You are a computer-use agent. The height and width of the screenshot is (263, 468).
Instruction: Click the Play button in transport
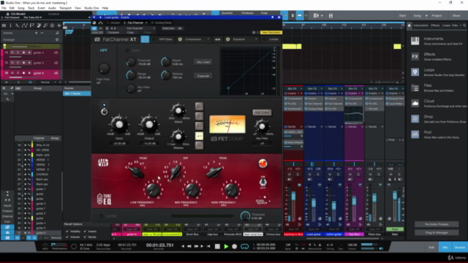tap(226, 246)
